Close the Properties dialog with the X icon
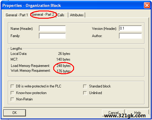Screen dimensions: 152x120 click(x=147, y=5)
